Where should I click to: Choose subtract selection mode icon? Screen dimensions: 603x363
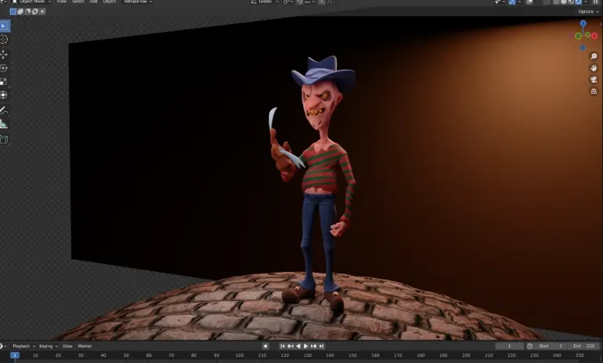point(28,11)
